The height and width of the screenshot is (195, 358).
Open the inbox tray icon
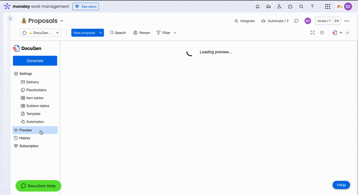pos(268,7)
